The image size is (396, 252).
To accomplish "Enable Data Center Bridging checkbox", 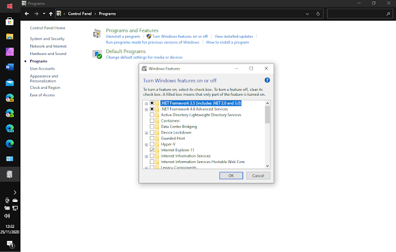I will [152, 127].
